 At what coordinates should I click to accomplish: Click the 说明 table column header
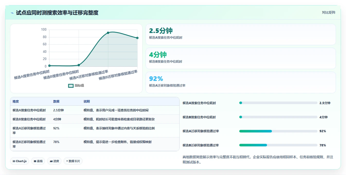(x=87, y=102)
